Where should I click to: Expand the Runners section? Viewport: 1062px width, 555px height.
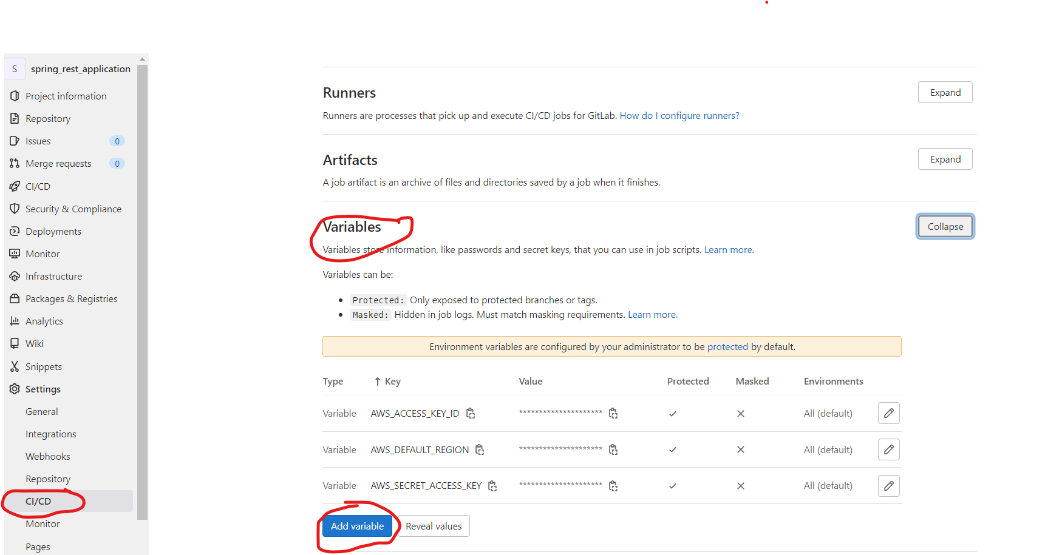(x=945, y=92)
